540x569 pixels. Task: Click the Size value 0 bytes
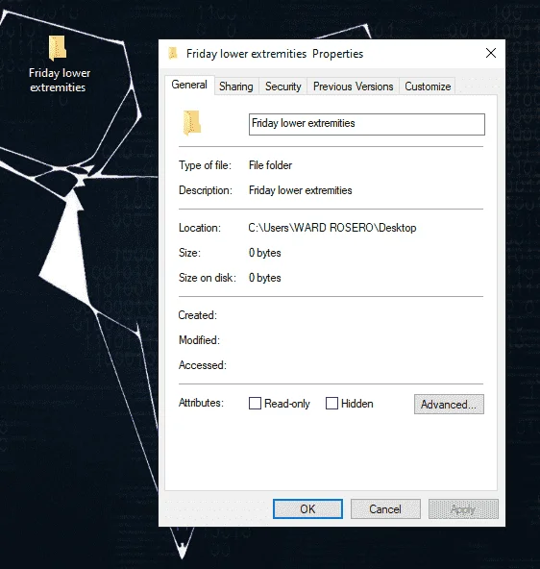[265, 253]
